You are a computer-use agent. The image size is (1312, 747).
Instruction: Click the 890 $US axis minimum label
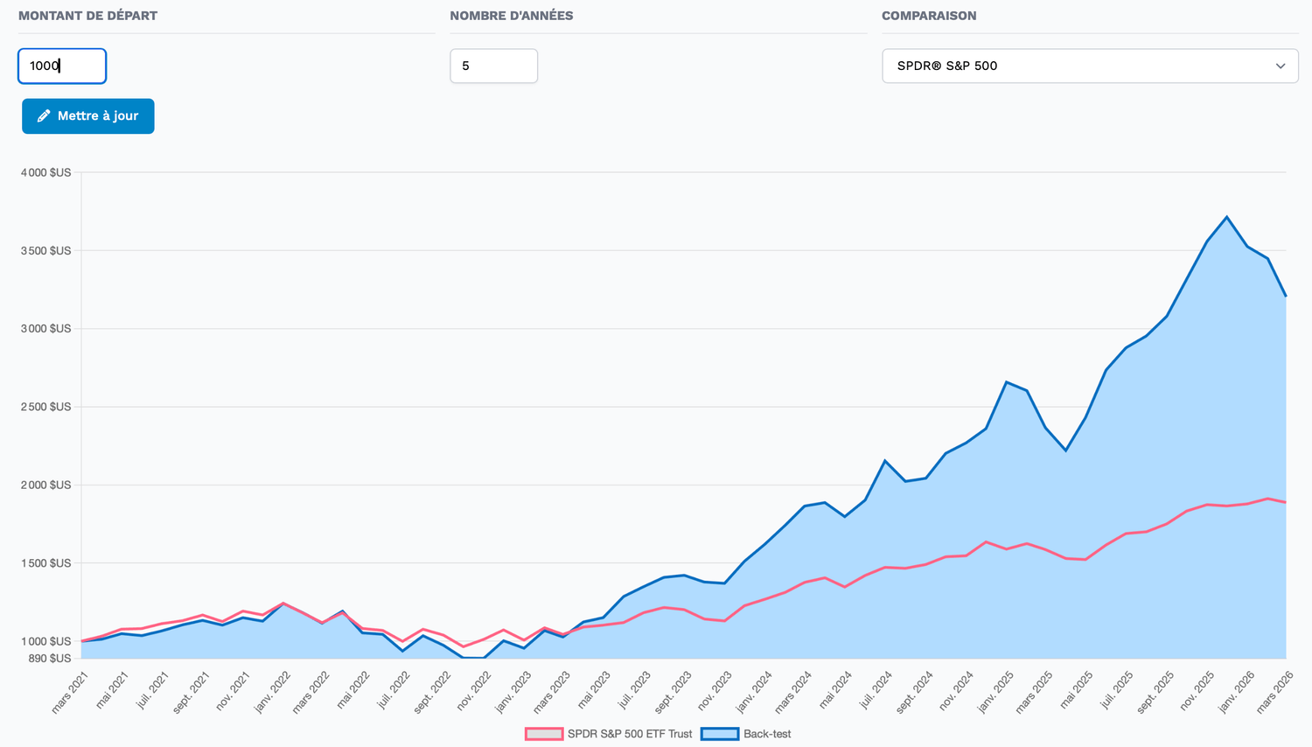point(50,659)
